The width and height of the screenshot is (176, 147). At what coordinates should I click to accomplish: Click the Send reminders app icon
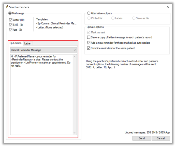(x=7, y=7)
